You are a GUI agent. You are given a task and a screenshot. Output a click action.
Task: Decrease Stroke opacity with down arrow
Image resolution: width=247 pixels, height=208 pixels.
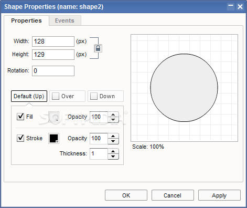coord(113,141)
